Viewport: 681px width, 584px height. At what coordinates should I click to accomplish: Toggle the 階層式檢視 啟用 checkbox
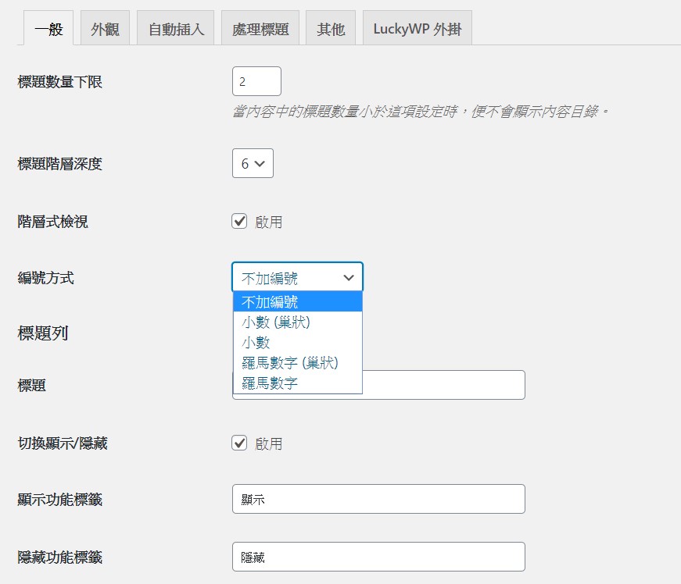[239, 221]
